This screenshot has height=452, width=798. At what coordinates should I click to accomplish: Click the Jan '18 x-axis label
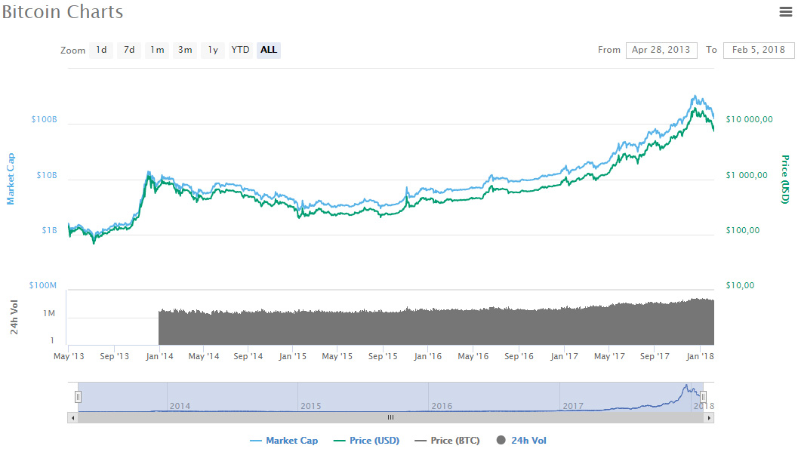point(700,356)
